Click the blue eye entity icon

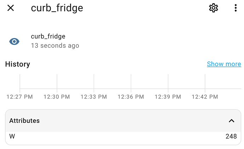coord(14,41)
